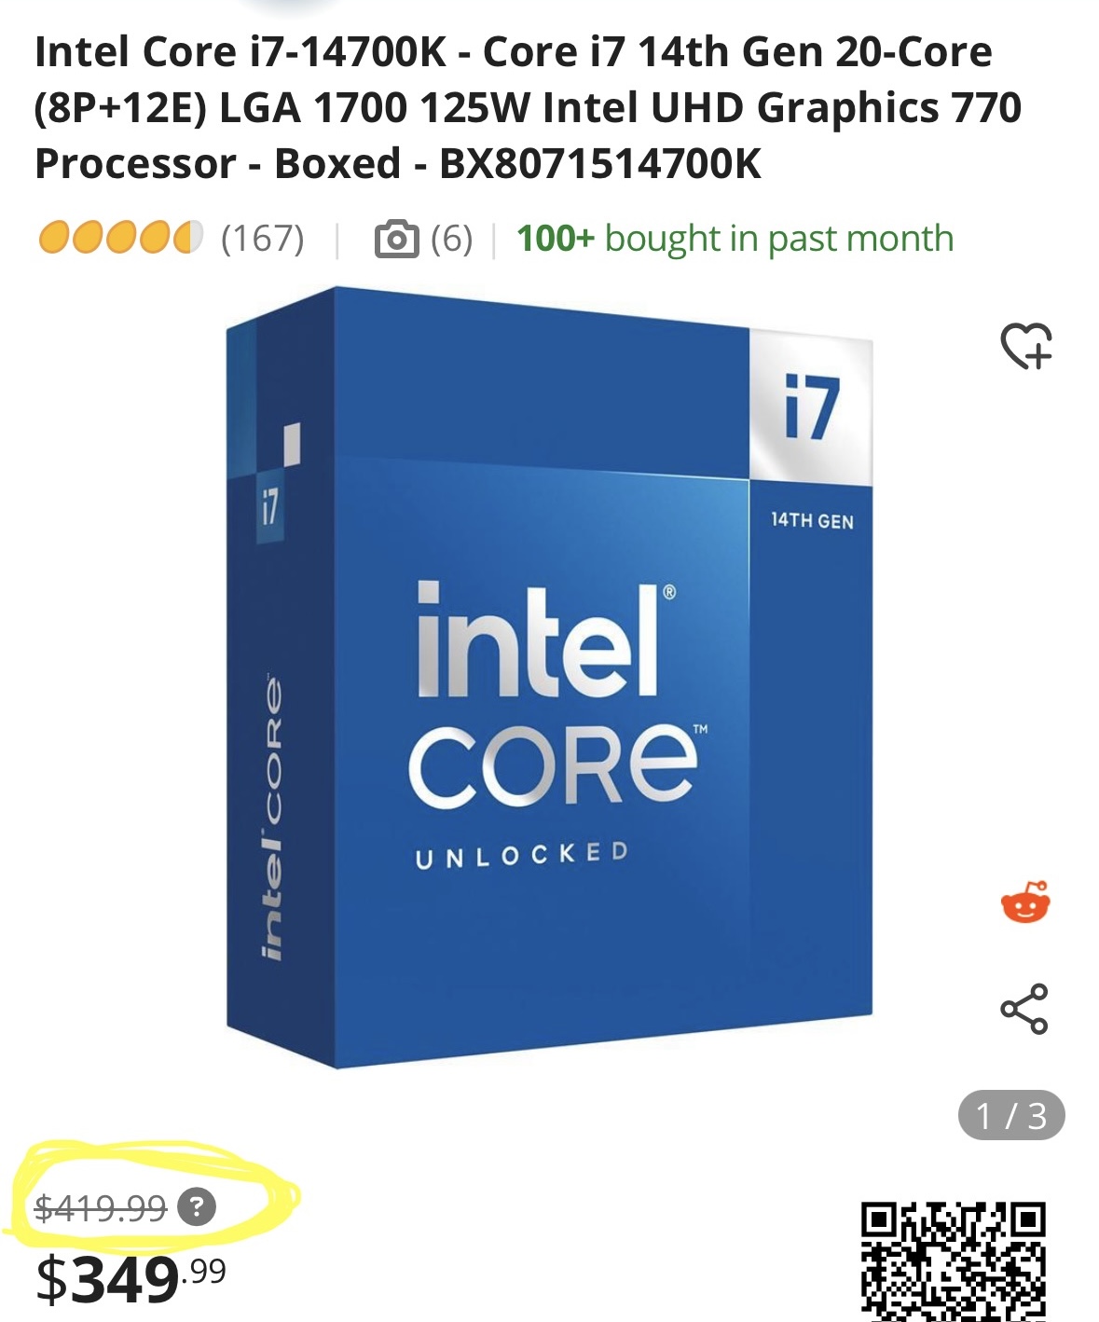This screenshot has width=1099, height=1322.
Task: Open customer photos camera icon
Action: click(396, 239)
